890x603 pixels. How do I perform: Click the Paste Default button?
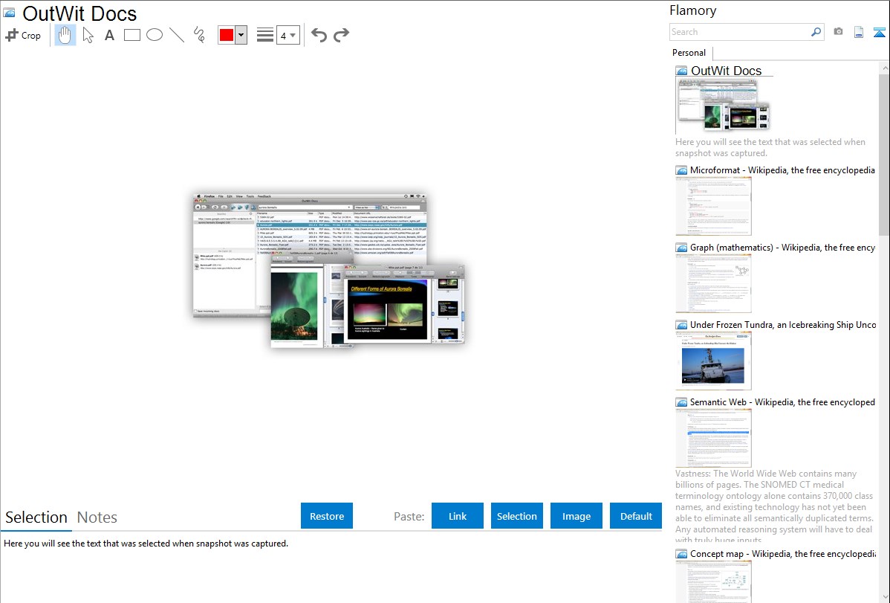point(636,516)
